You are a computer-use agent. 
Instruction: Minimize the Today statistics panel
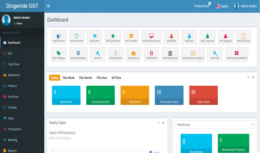point(248,77)
